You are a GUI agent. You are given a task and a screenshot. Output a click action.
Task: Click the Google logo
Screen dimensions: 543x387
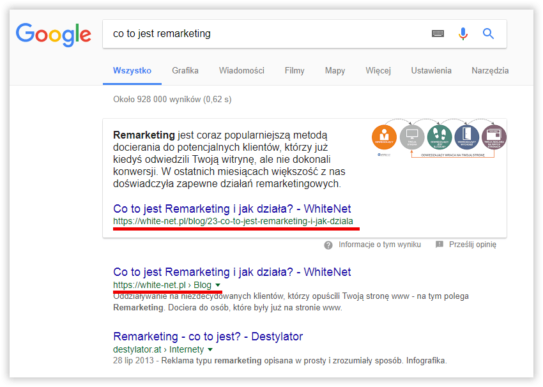coord(53,34)
